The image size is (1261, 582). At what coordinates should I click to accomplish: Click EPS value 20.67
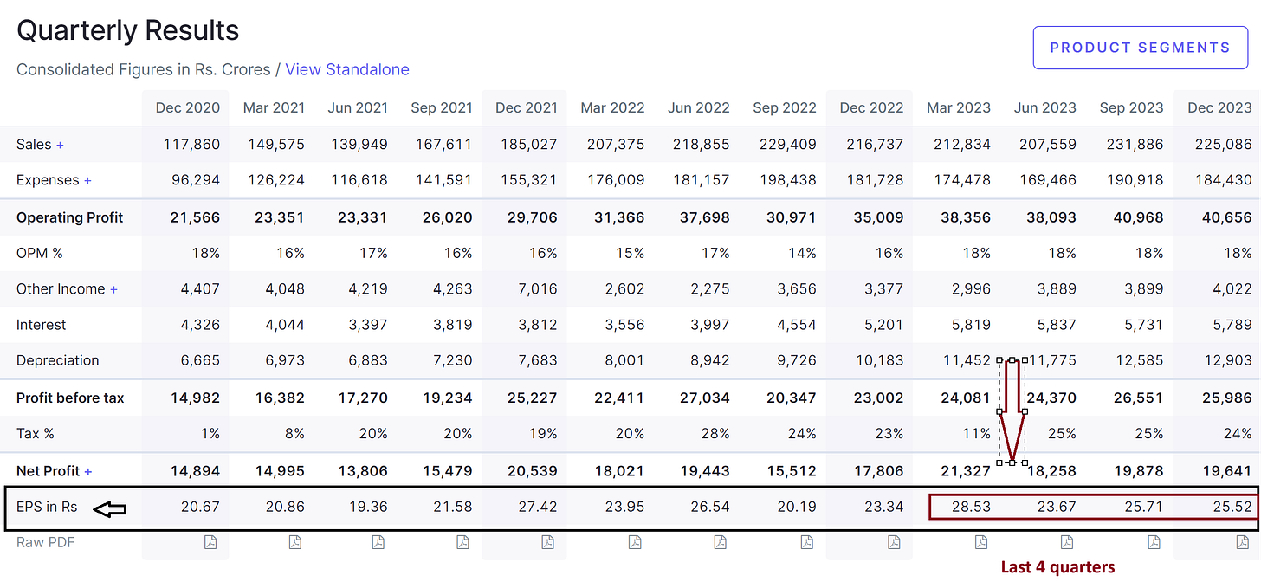200,507
